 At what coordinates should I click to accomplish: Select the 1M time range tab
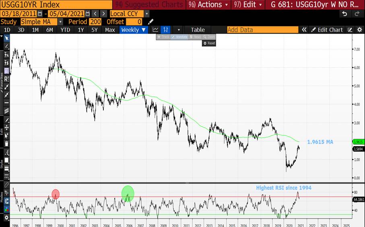click(x=35, y=30)
